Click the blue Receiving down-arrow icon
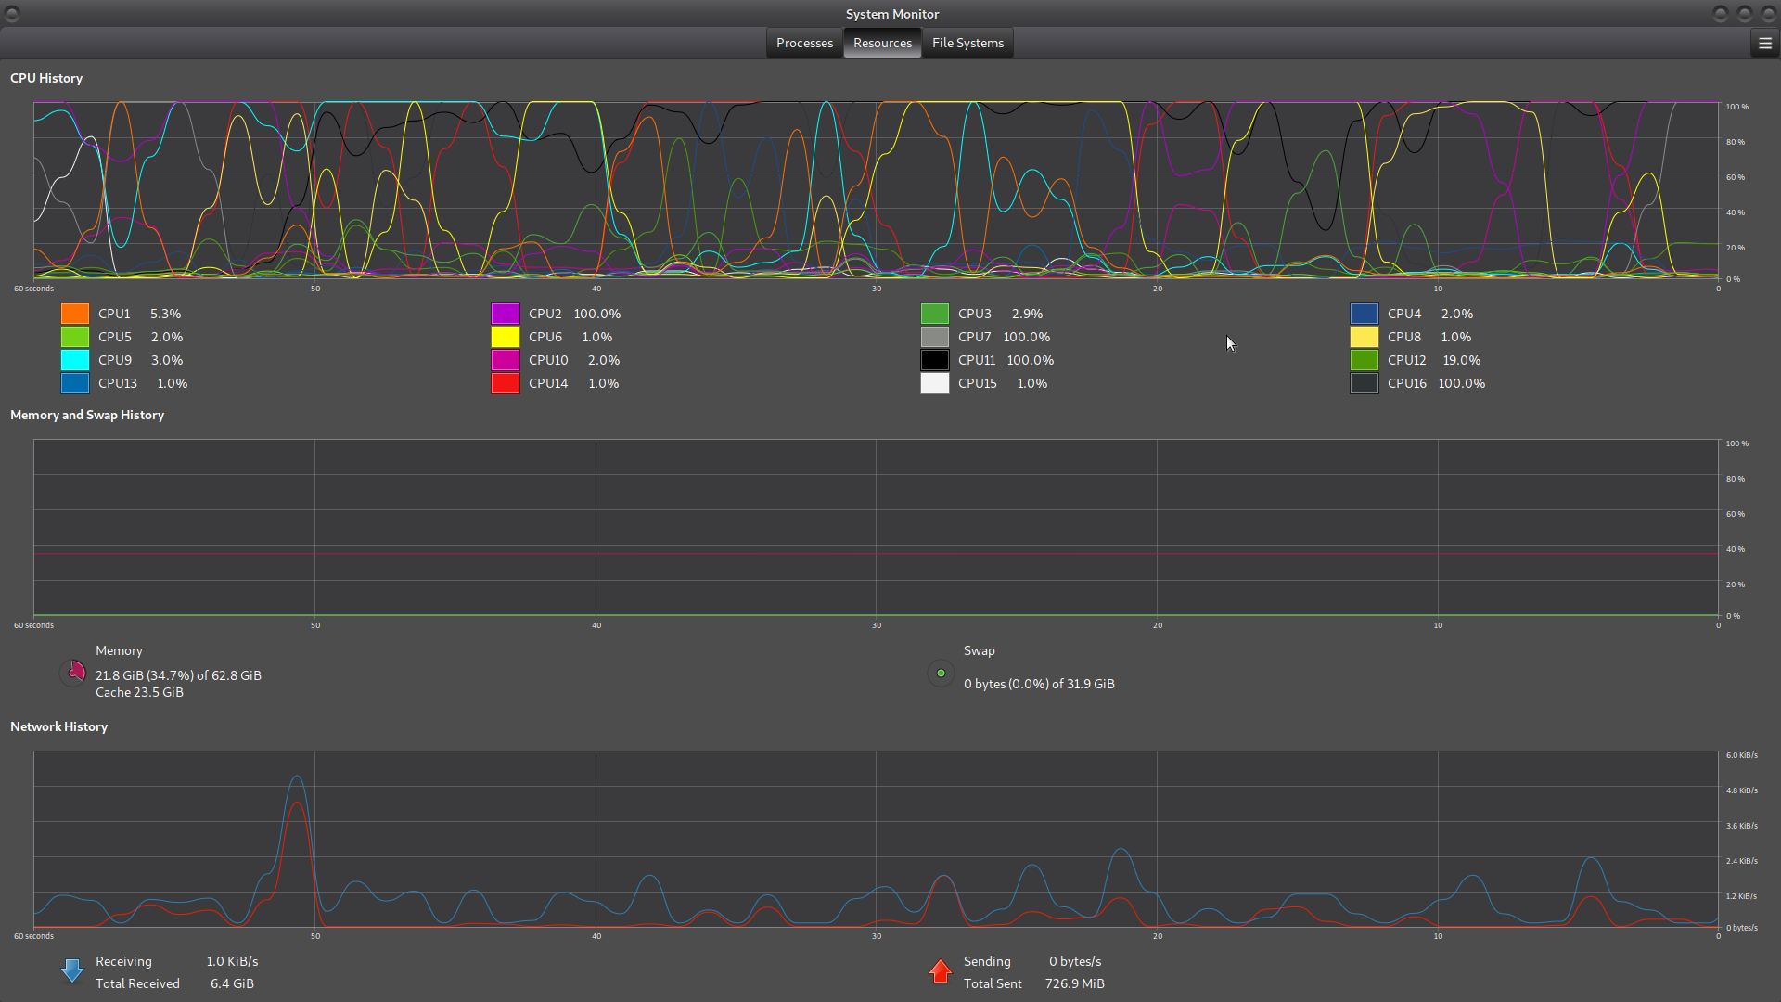This screenshot has width=1781, height=1002. coord(72,970)
